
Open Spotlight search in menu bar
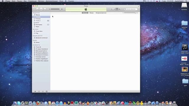pos(186,1)
